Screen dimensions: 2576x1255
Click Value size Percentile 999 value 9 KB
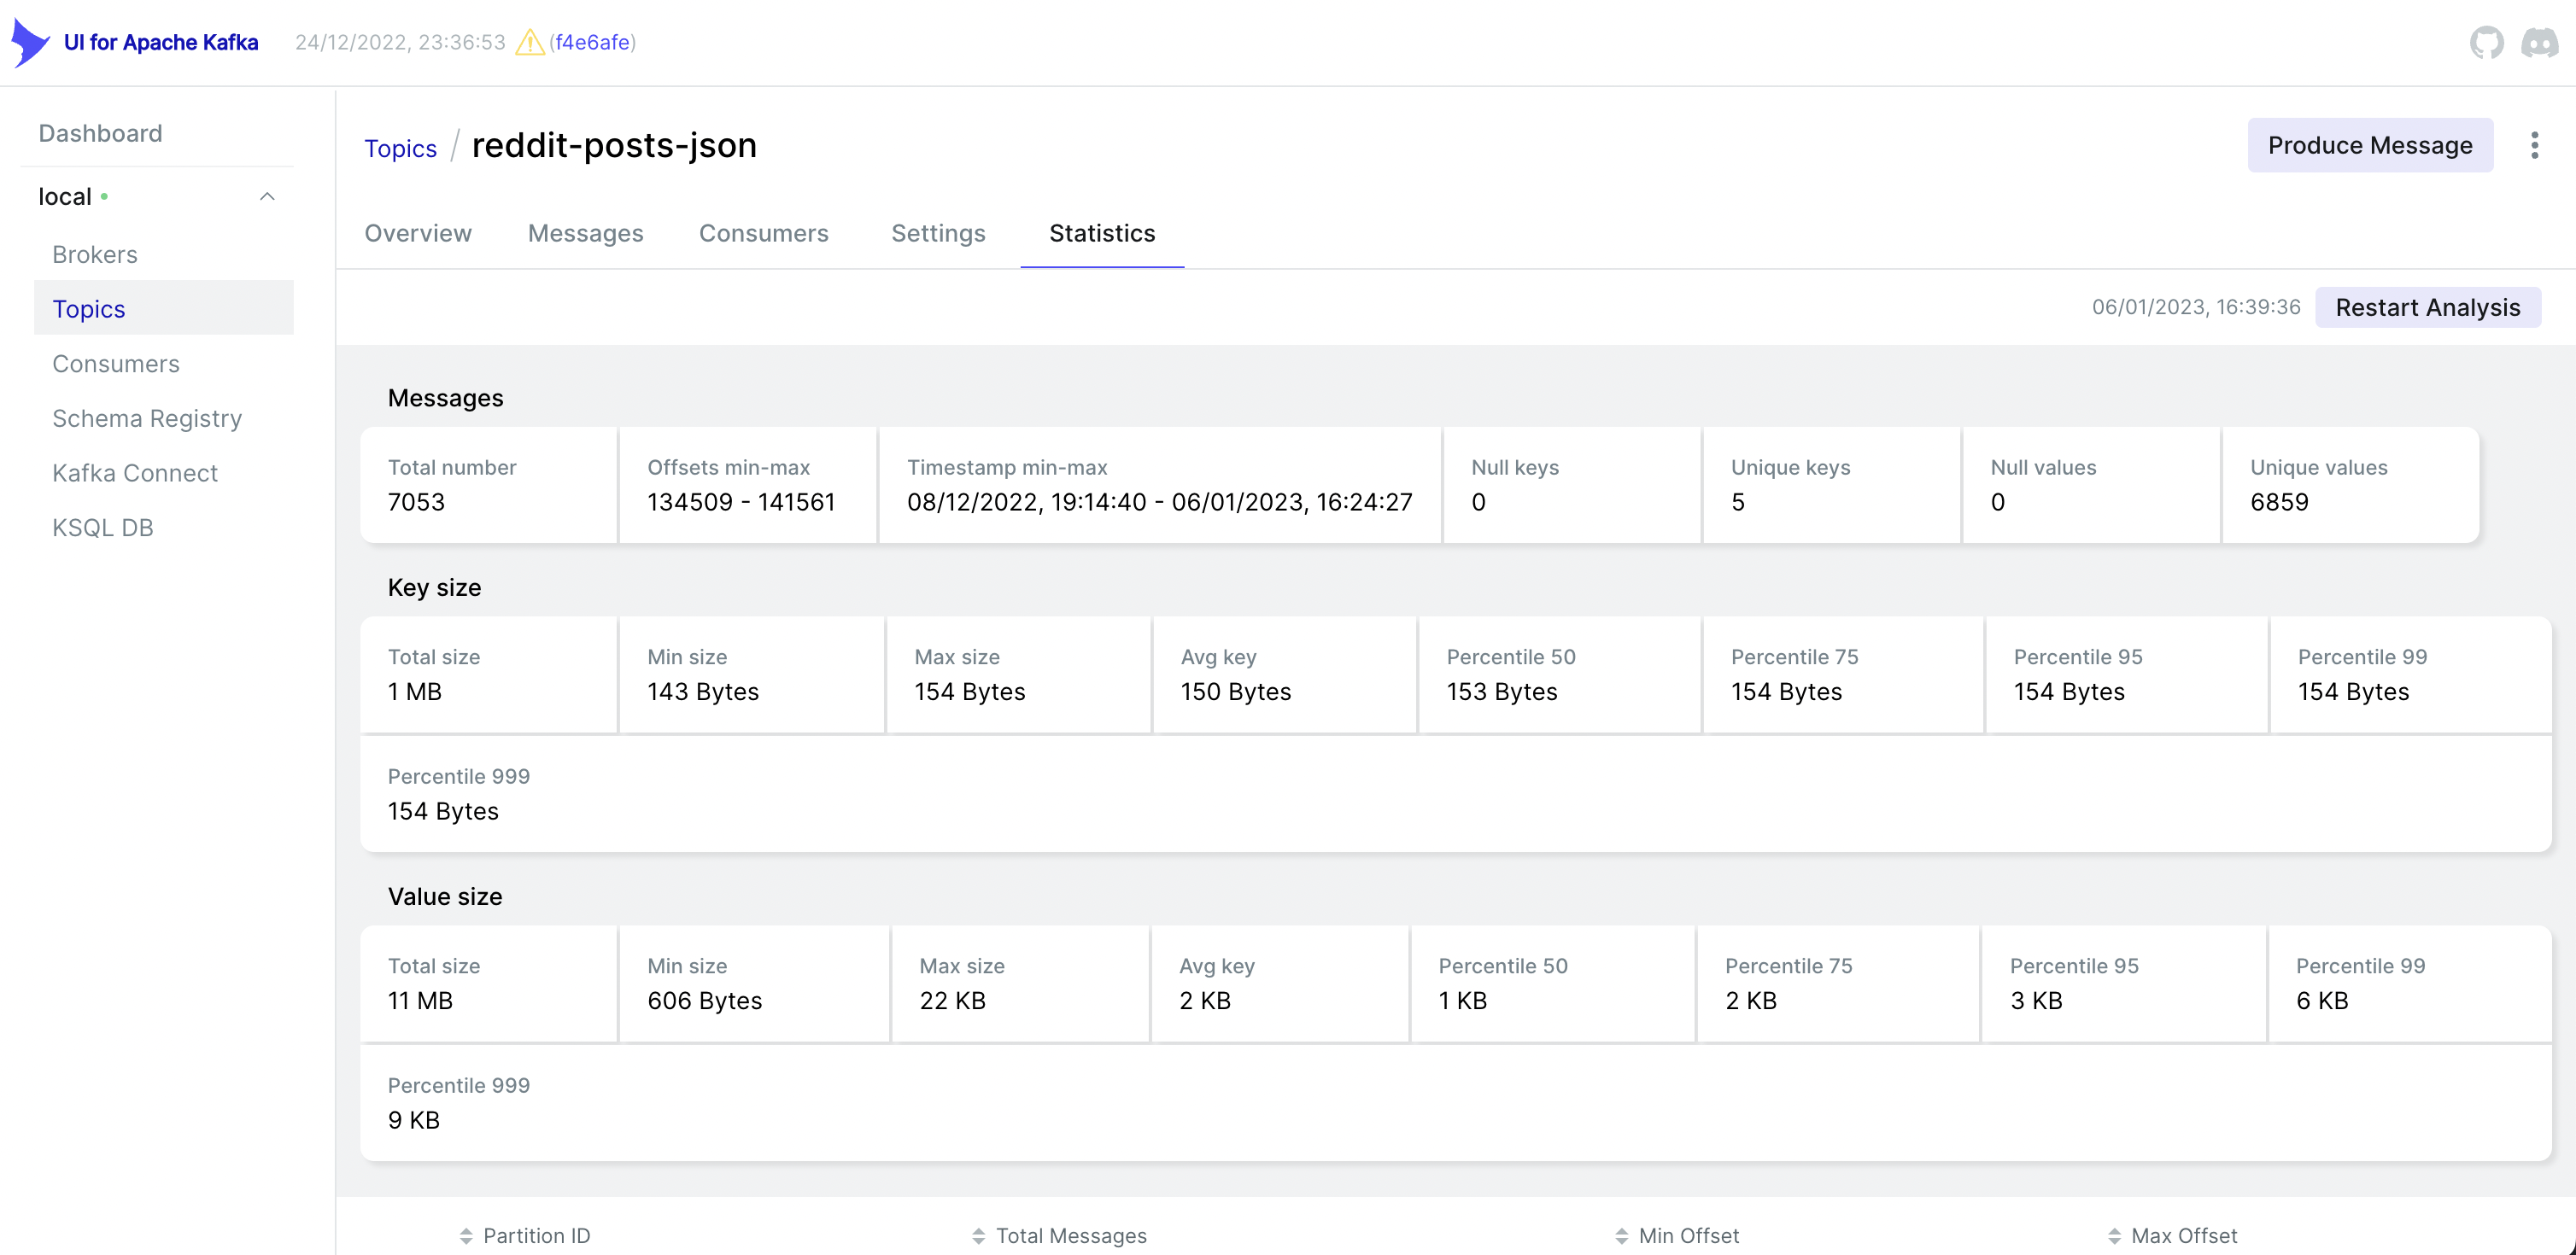(414, 1120)
